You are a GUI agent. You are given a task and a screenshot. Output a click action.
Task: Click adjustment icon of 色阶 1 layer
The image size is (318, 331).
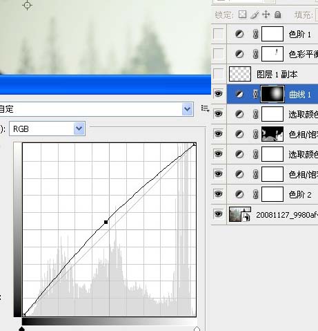(239, 34)
